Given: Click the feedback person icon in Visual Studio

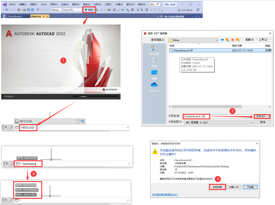Looking at the screenshot, I should [198, 10].
